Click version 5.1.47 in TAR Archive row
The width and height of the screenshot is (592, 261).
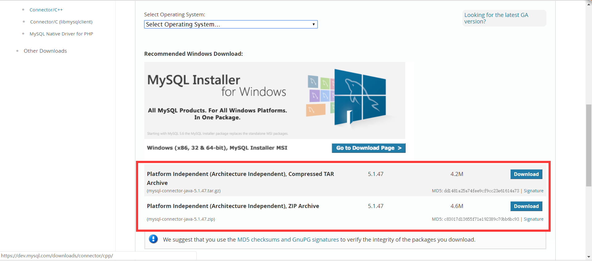pos(376,174)
